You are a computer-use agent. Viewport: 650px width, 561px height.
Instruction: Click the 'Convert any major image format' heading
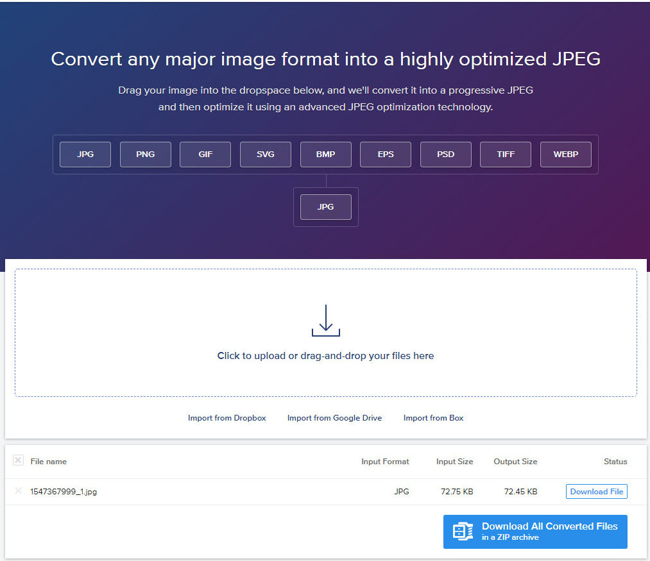[x=325, y=59]
